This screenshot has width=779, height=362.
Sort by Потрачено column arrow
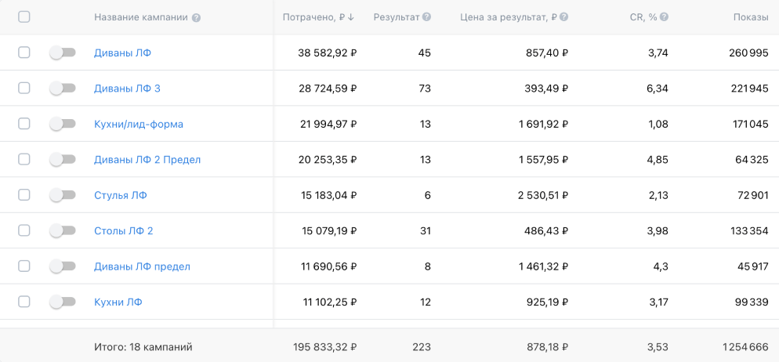pos(351,17)
